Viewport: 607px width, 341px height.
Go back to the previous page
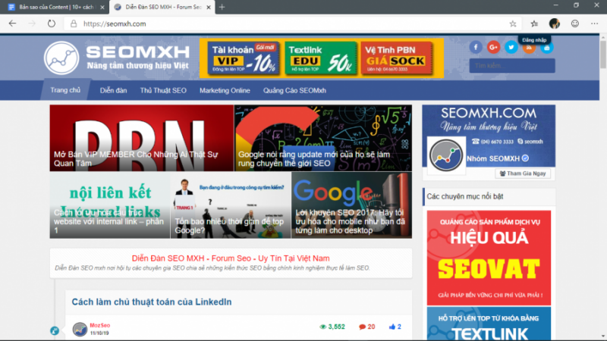(x=12, y=23)
